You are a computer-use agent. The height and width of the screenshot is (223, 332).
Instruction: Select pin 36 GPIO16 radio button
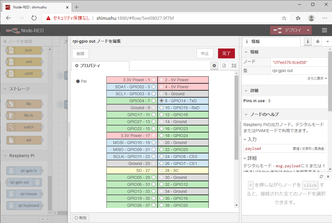tap(162, 198)
